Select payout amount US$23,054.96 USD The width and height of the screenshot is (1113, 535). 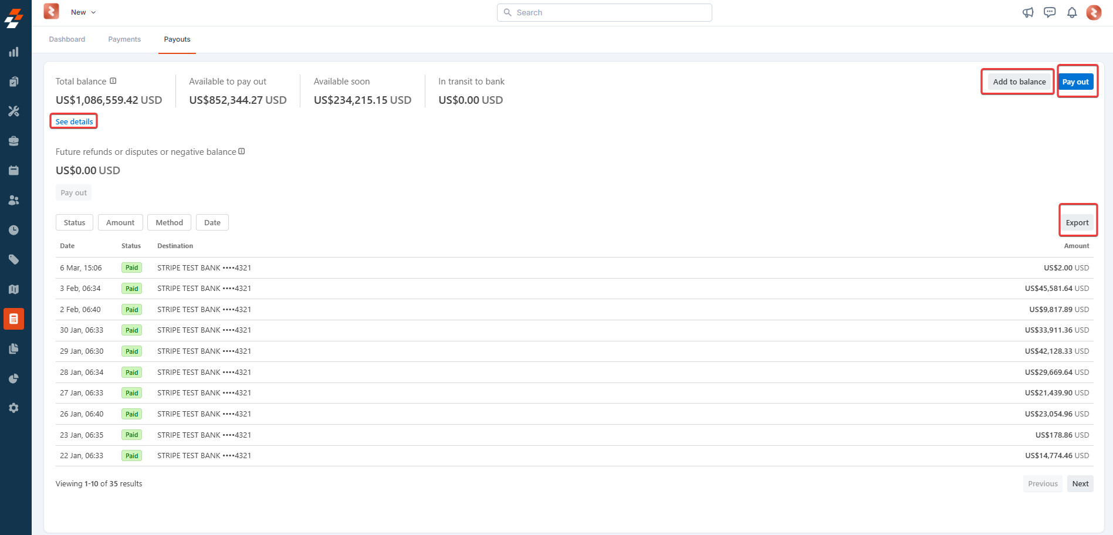click(x=1057, y=414)
